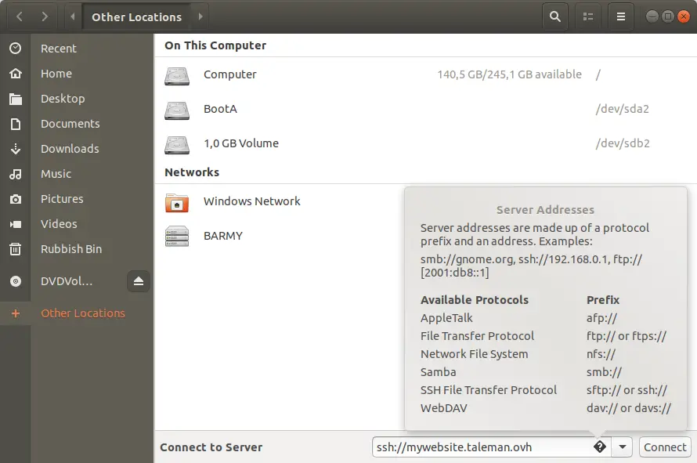Screen dimensions: 697x463
Task: Click the path bar right arrow
Action: [x=200, y=16]
